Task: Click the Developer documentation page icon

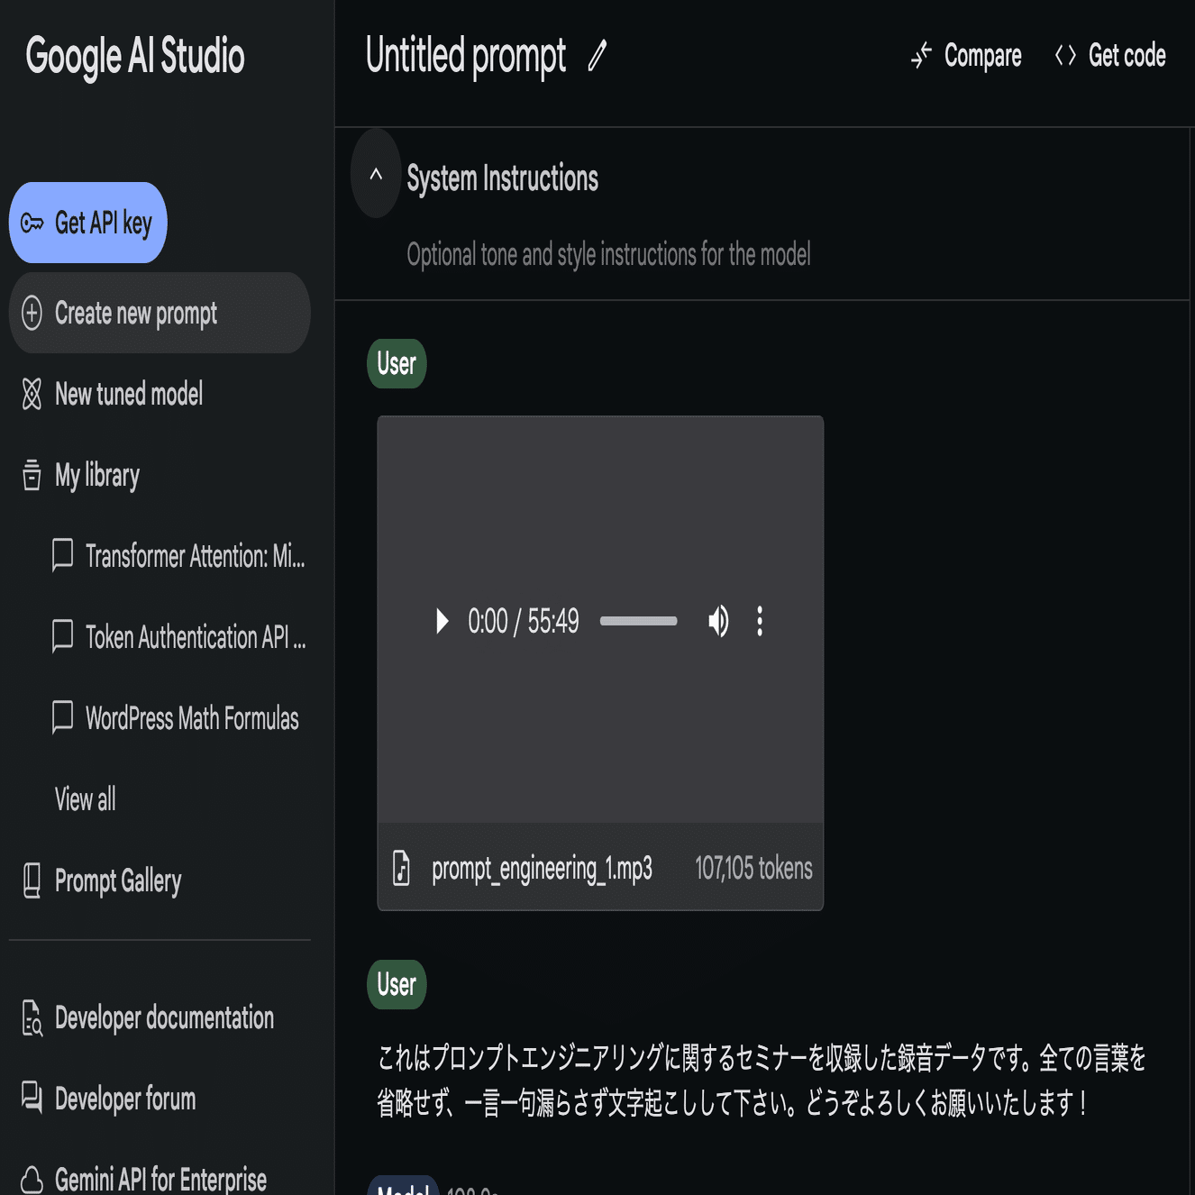Action: pos(32,1018)
